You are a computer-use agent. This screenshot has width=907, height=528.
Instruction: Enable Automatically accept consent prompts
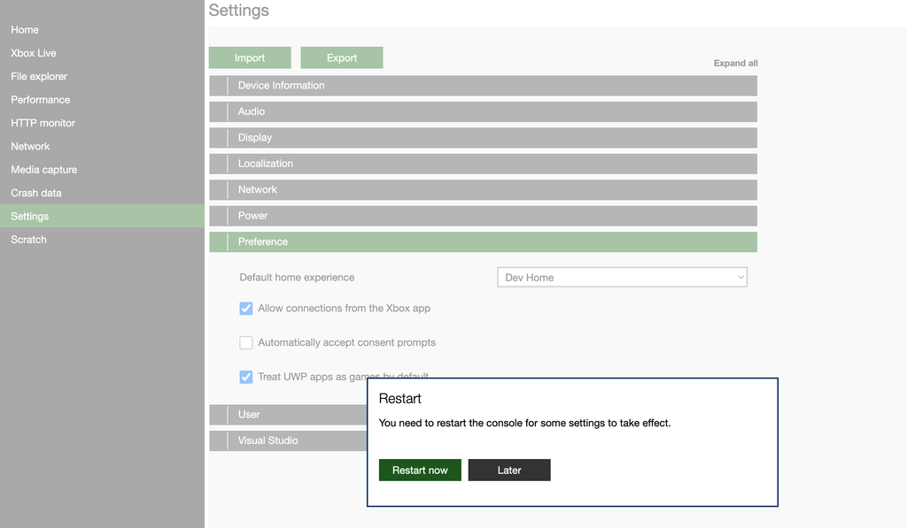click(x=246, y=342)
